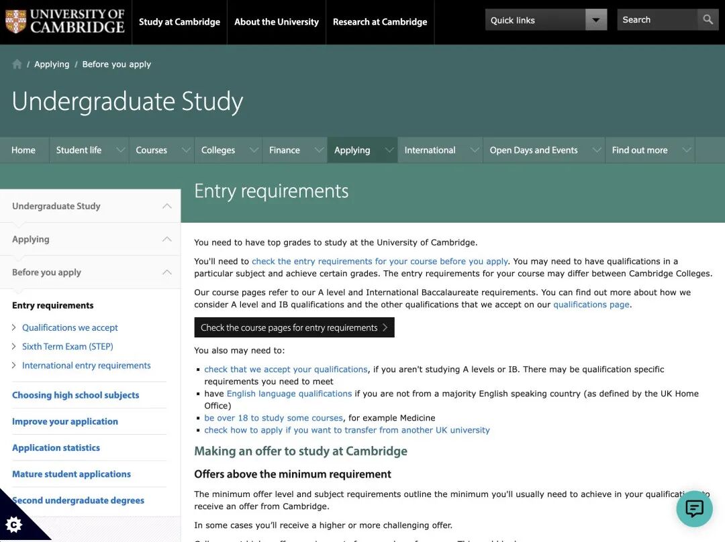Expand the Open Days and Events chevron
725x542 pixels.
(597, 150)
